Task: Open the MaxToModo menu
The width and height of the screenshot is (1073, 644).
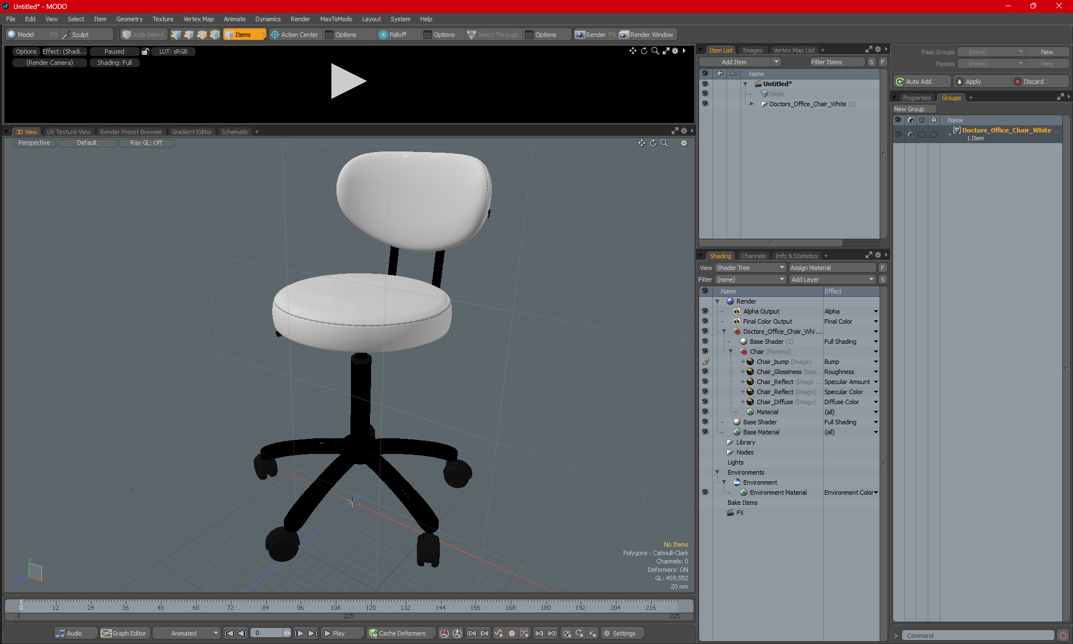Action: coord(336,19)
